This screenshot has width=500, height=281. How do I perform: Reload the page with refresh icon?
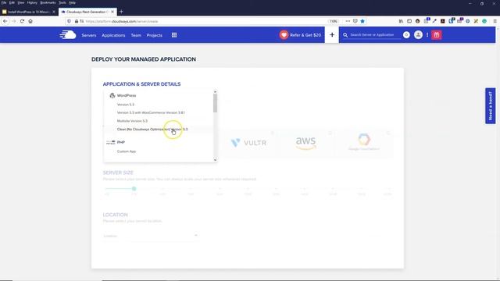[22, 21]
